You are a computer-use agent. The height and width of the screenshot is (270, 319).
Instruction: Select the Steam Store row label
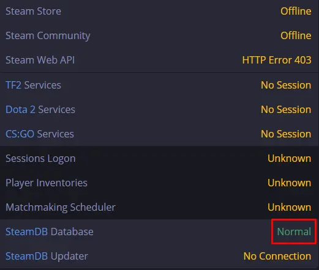tap(33, 11)
